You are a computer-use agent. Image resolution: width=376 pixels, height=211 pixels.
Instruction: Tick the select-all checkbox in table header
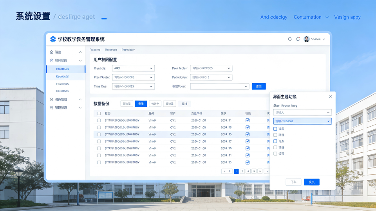99,113
